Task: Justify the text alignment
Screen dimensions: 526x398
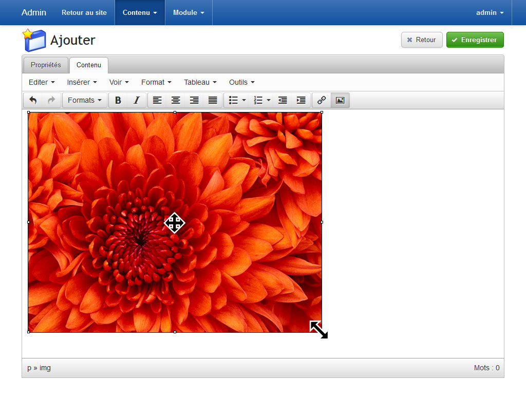Action: pos(213,100)
